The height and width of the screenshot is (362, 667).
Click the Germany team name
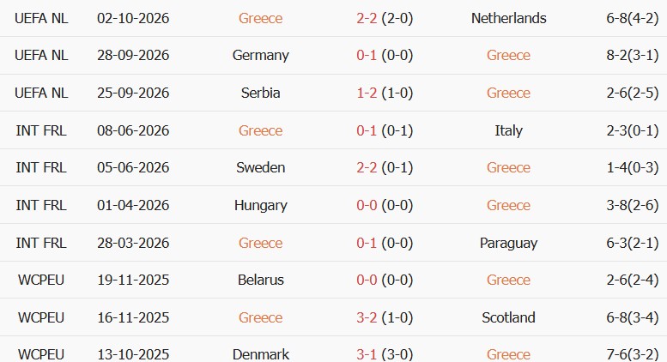[260, 55]
